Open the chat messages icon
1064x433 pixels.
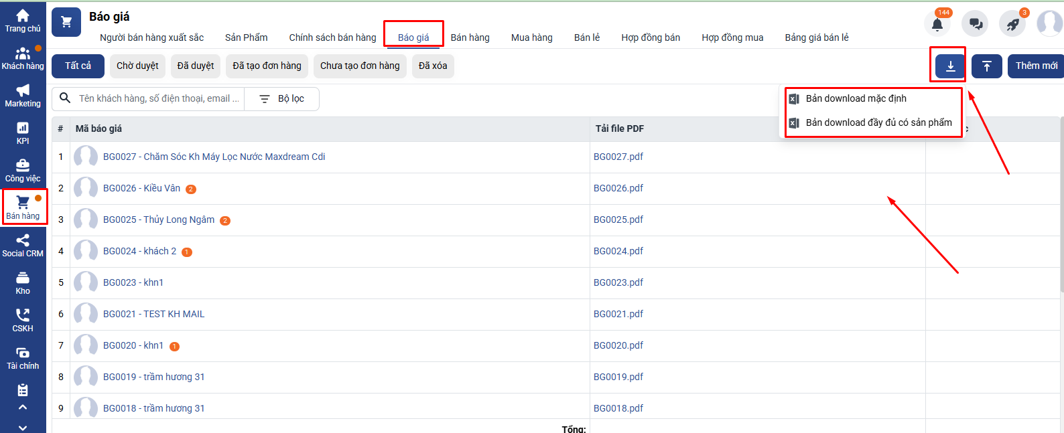tap(975, 24)
